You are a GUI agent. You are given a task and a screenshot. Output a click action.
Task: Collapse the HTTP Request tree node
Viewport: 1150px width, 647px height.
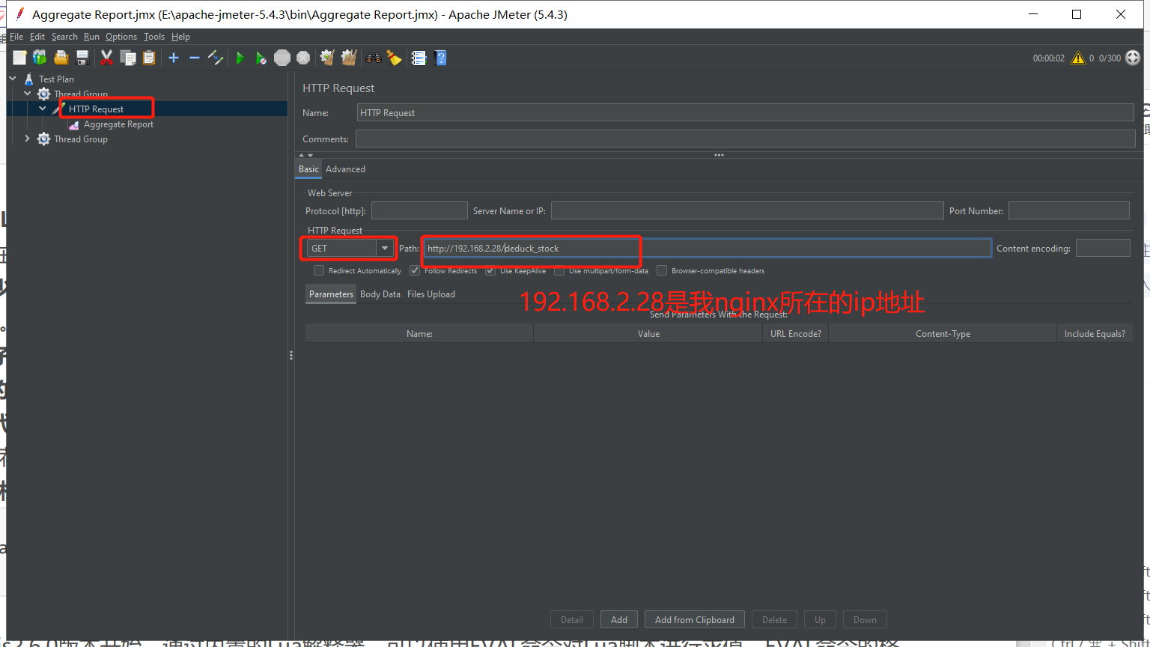pyautogui.click(x=43, y=109)
